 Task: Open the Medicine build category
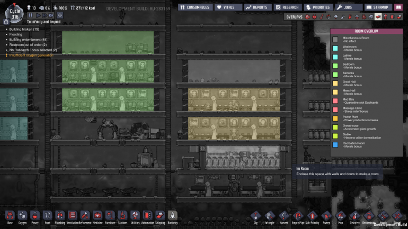(97, 216)
